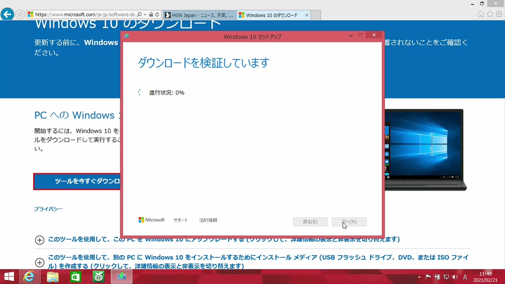This screenshot has width=505, height=284.
Task: Open the Store app from the taskbar
Action: [x=75, y=277]
